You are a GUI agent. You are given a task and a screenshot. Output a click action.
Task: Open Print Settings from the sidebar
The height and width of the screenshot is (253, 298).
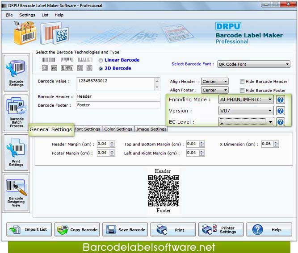[x=16, y=153]
